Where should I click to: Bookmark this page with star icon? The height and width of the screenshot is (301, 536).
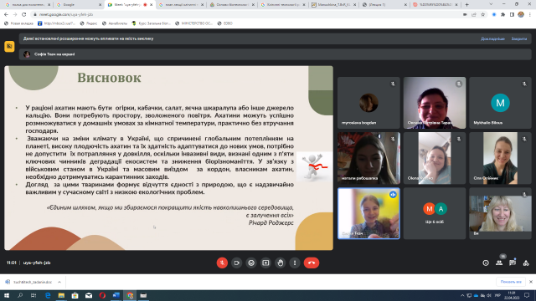pos(482,14)
